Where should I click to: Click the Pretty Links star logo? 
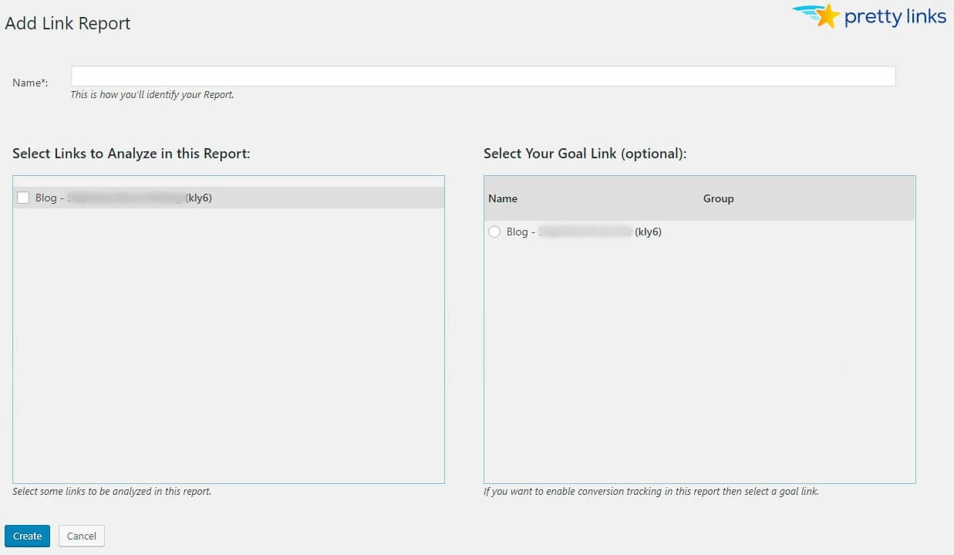828,15
